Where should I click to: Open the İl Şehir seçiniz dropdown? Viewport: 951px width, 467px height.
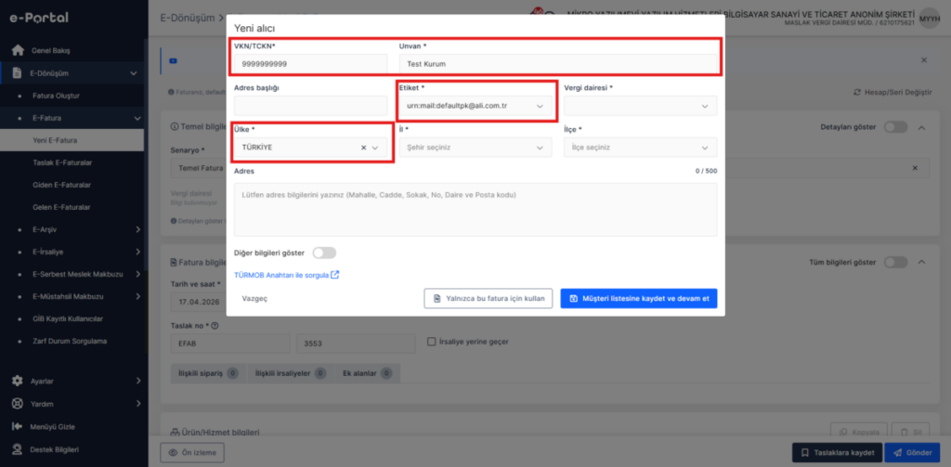(475, 148)
